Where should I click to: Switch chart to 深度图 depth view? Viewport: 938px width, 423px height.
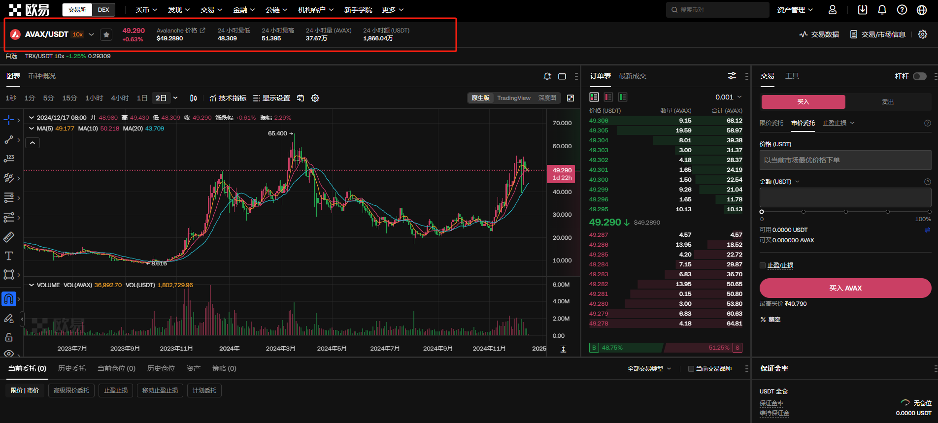point(547,98)
